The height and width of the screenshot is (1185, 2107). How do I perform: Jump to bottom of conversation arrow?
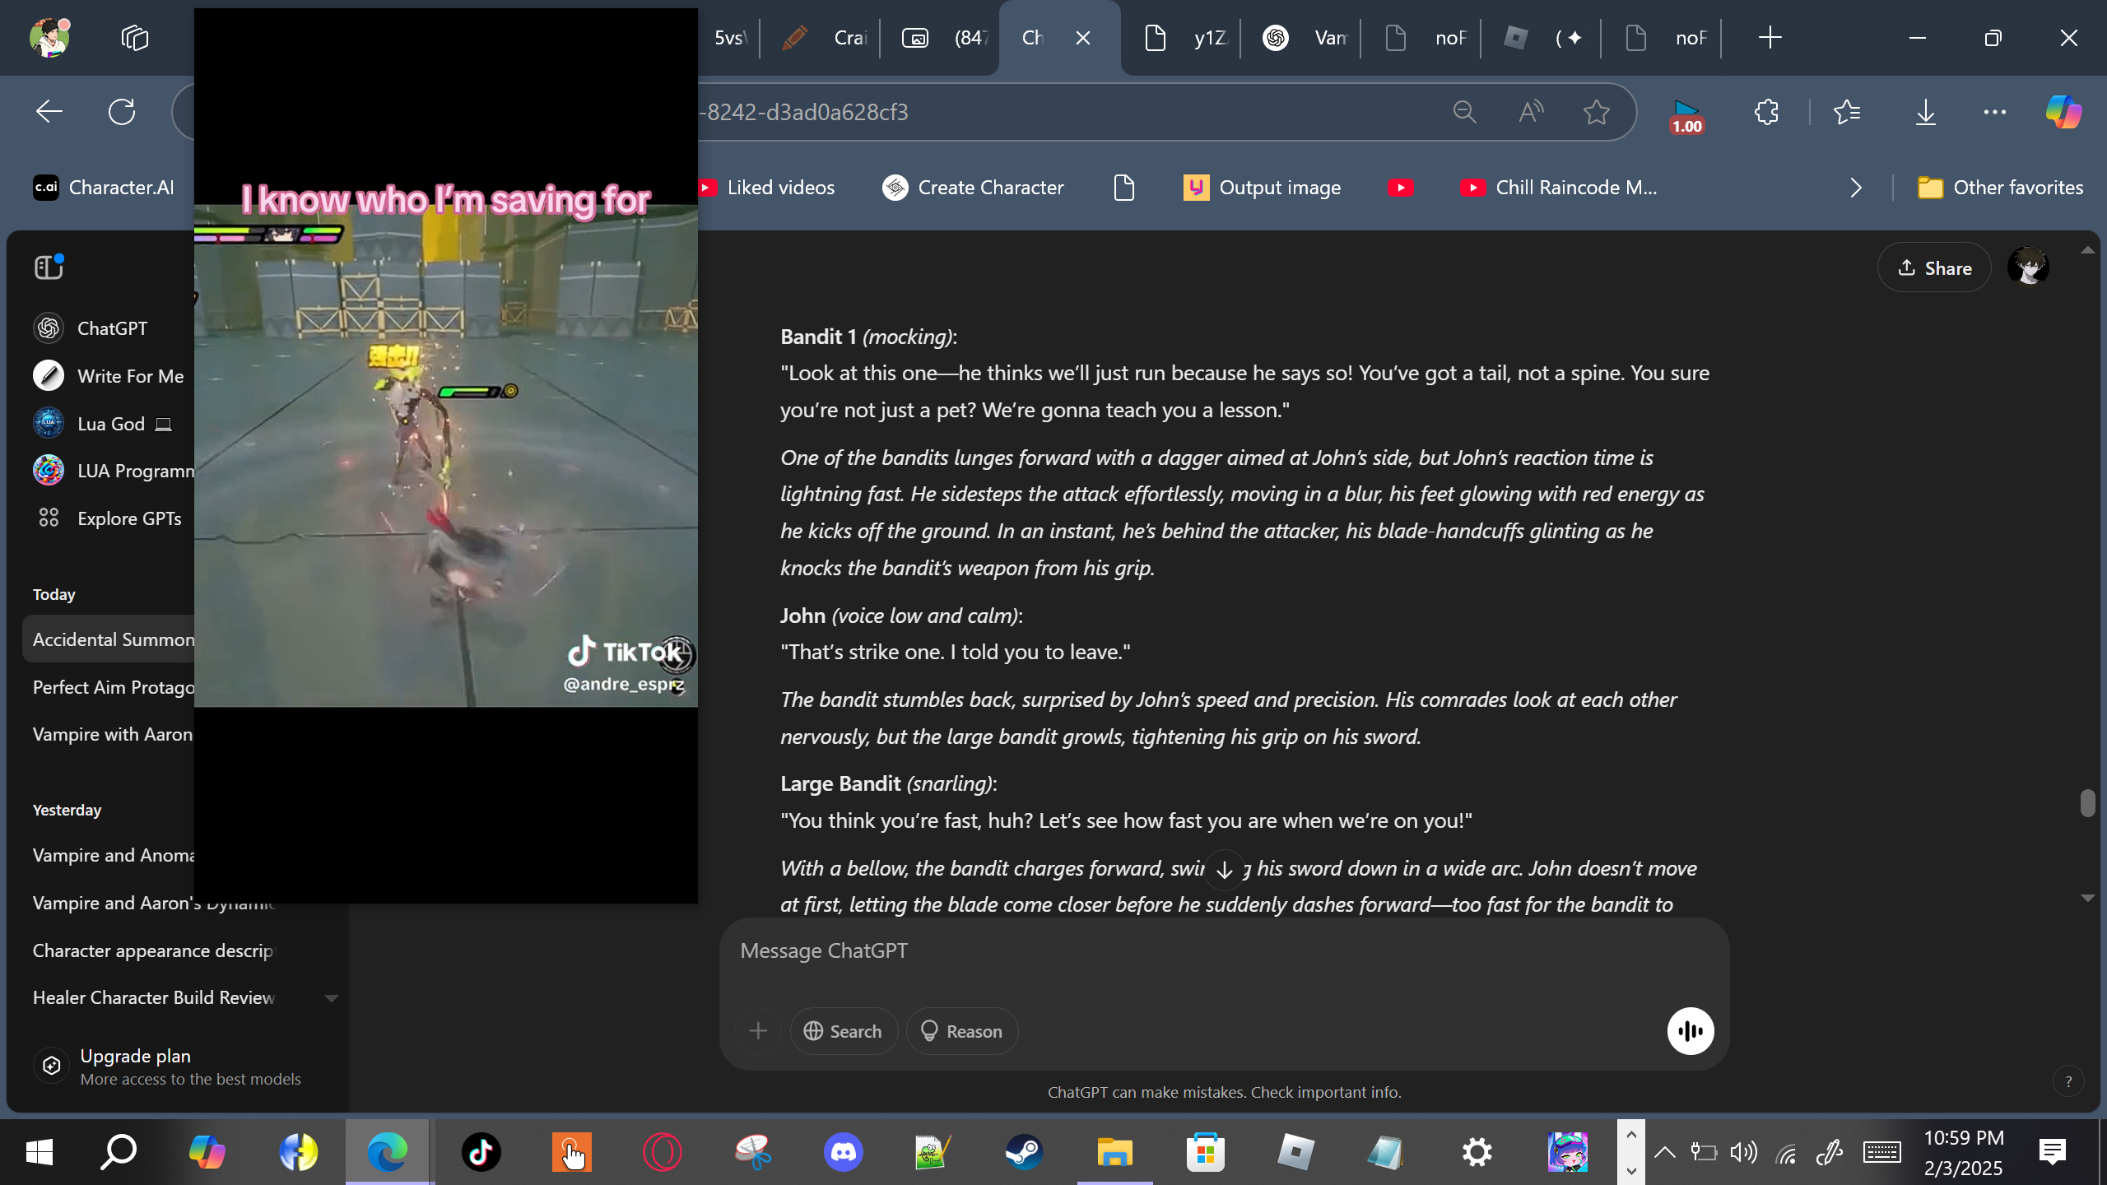1225,870
